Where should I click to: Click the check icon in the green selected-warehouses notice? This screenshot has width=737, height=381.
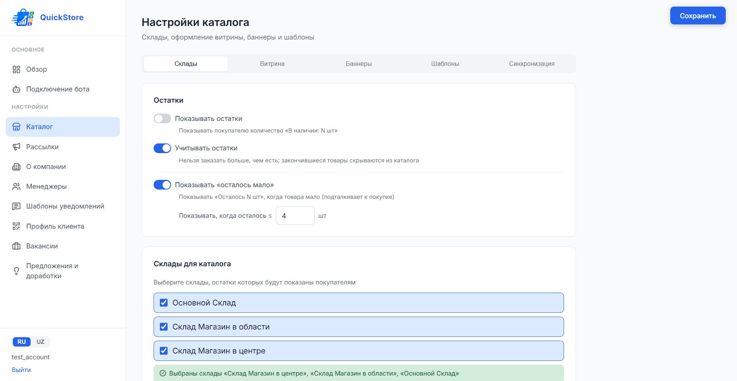click(163, 373)
